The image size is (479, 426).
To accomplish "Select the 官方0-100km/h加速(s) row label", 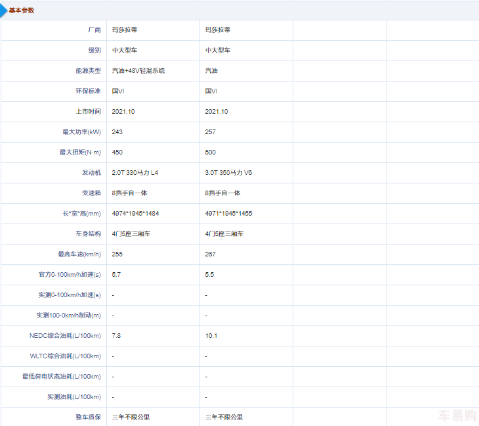I will point(70,275).
